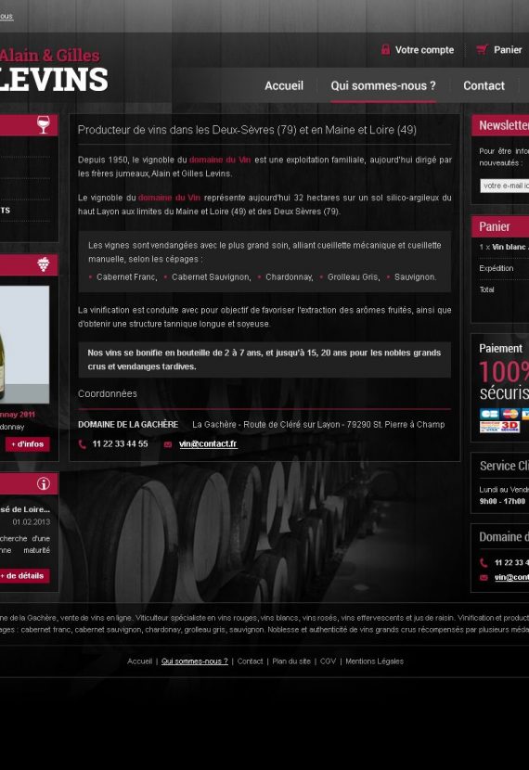Click the 3D Secure payment logo
The height and width of the screenshot is (770, 529).
[499, 426]
